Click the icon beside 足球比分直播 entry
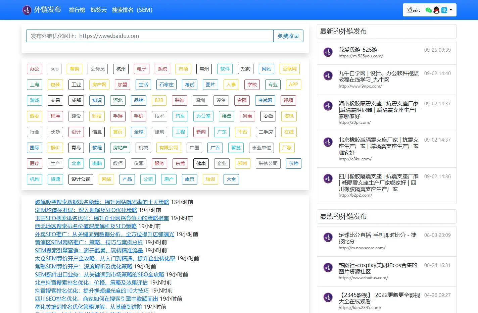This screenshot has width=478, height=313. [328, 237]
